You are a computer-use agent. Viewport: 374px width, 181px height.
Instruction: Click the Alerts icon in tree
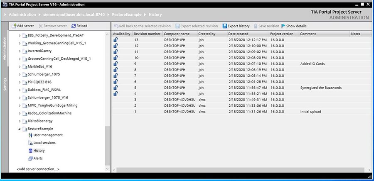point(30,159)
